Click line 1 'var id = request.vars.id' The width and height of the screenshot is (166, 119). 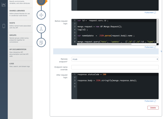[93, 20]
